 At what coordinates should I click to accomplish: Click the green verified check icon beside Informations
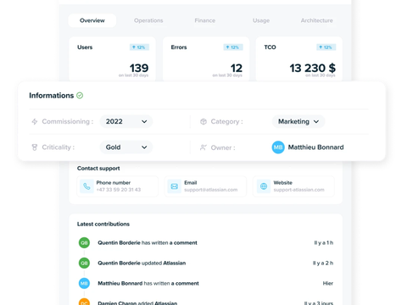click(x=80, y=96)
